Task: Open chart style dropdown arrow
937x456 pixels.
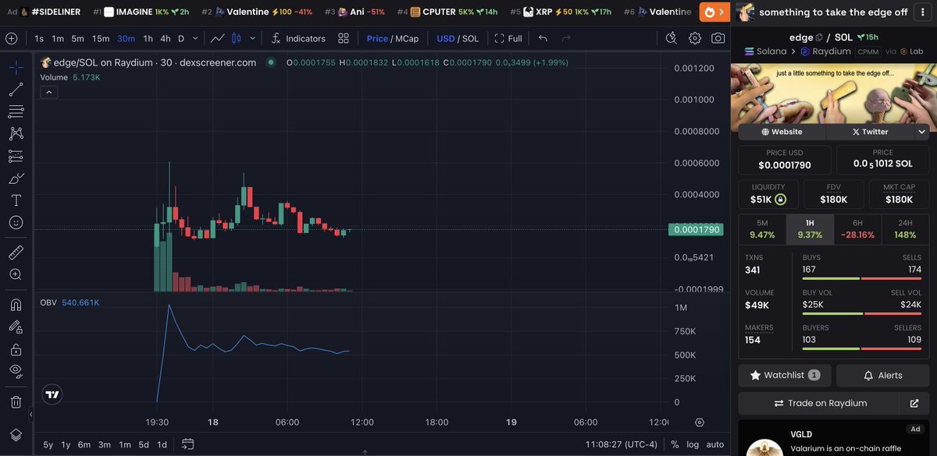Action: [254, 38]
